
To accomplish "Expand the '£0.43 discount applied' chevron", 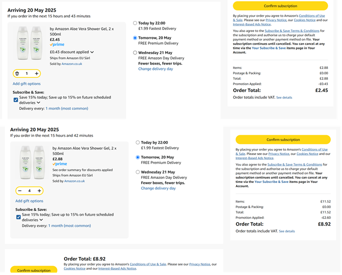I will pos(92,52).
